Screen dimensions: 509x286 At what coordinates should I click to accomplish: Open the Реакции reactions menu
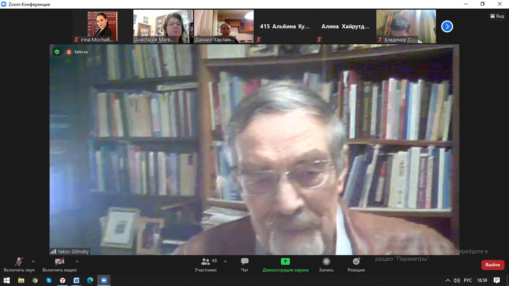356,265
